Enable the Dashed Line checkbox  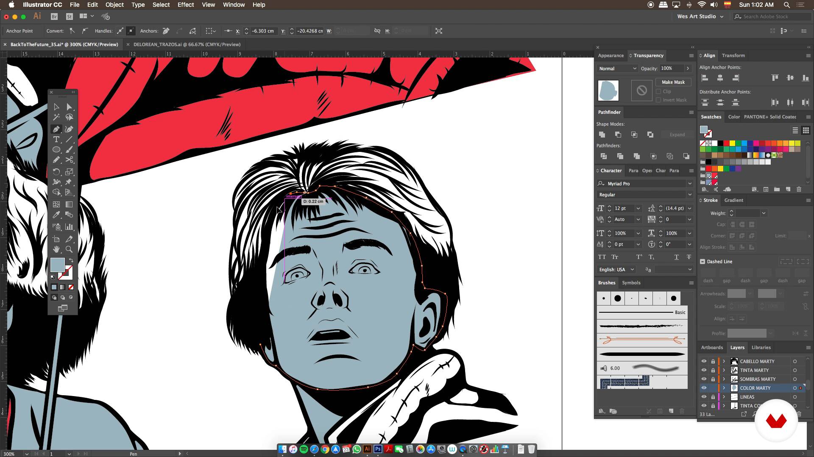pyautogui.click(x=702, y=262)
